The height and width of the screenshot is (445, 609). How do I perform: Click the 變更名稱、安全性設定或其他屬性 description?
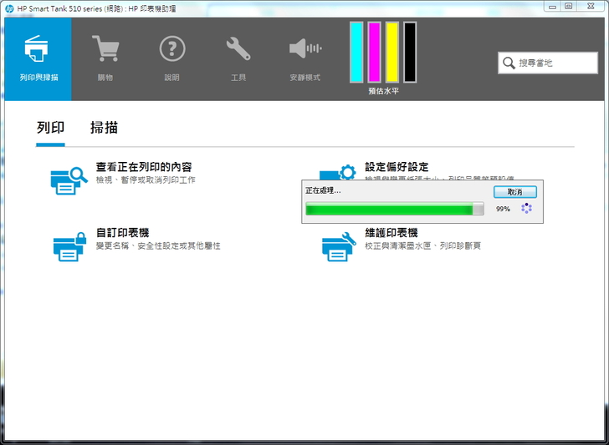pos(158,245)
